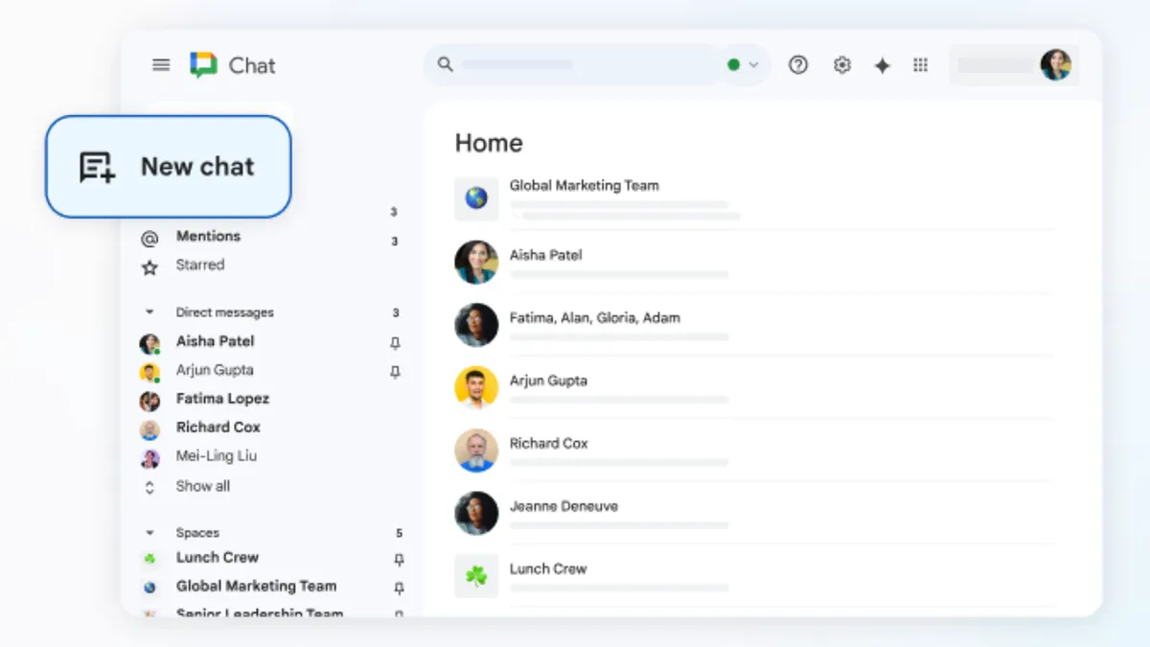Open the main menu hamburger icon
This screenshot has width=1150, height=647.
161,65
